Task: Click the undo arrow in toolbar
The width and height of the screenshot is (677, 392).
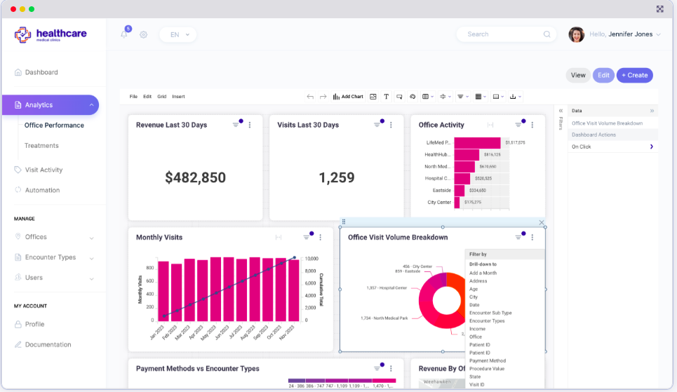Action: 310,97
